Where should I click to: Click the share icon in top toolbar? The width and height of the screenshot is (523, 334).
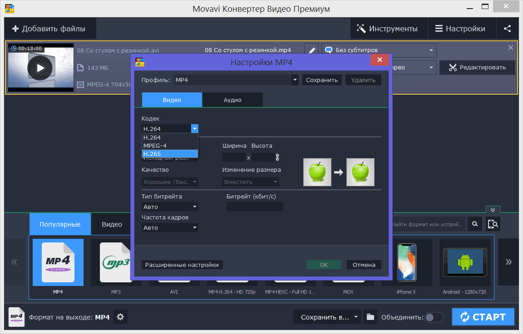[507, 29]
